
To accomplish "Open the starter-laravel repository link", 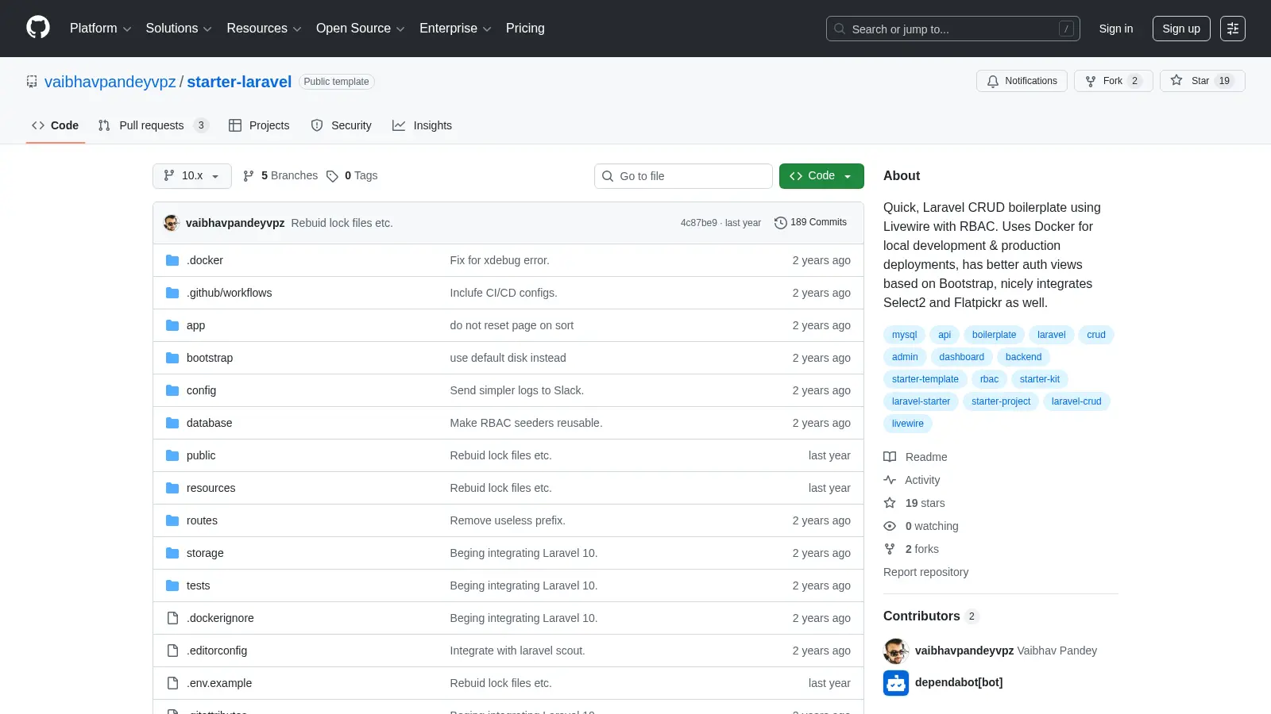I will click(239, 82).
